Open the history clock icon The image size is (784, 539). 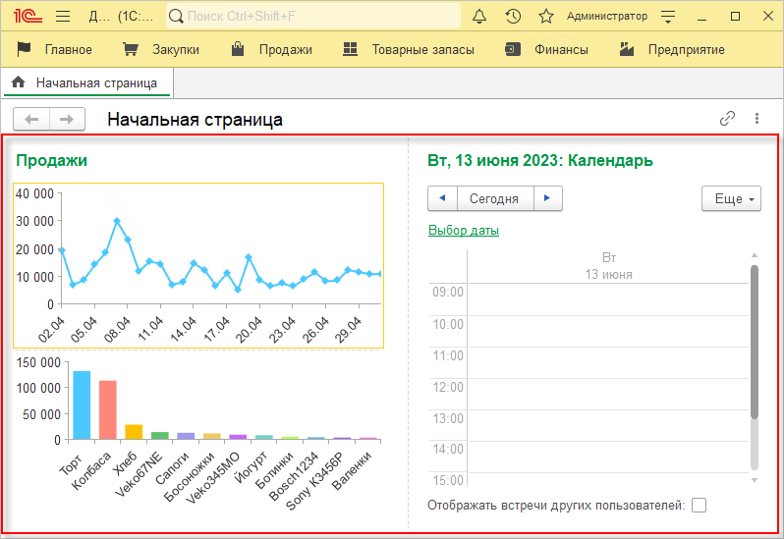pyautogui.click(x=513, y=17)
